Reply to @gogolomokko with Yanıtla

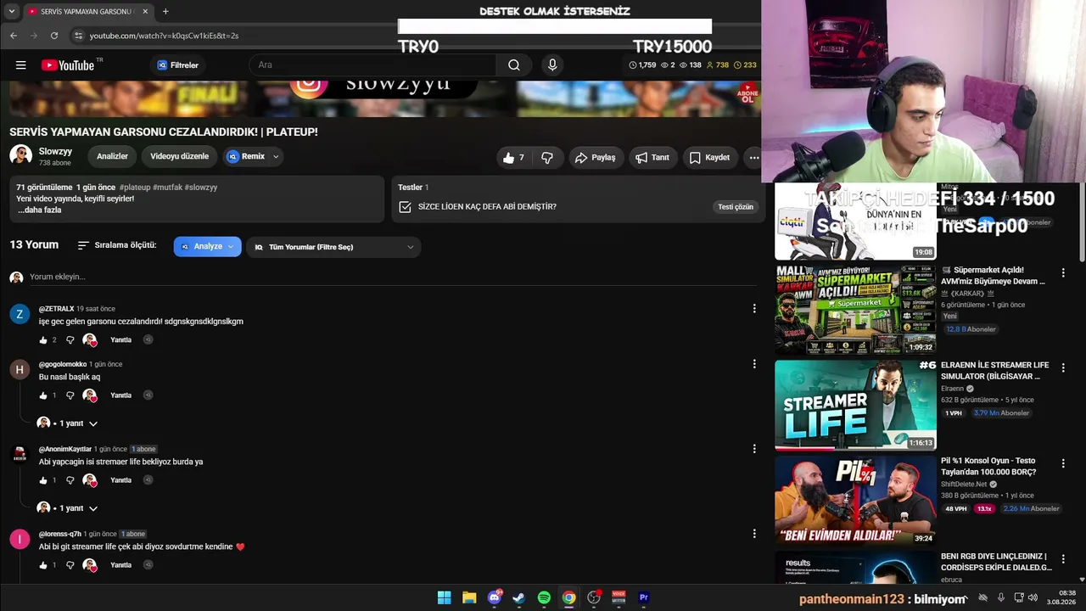pos(120,395)
